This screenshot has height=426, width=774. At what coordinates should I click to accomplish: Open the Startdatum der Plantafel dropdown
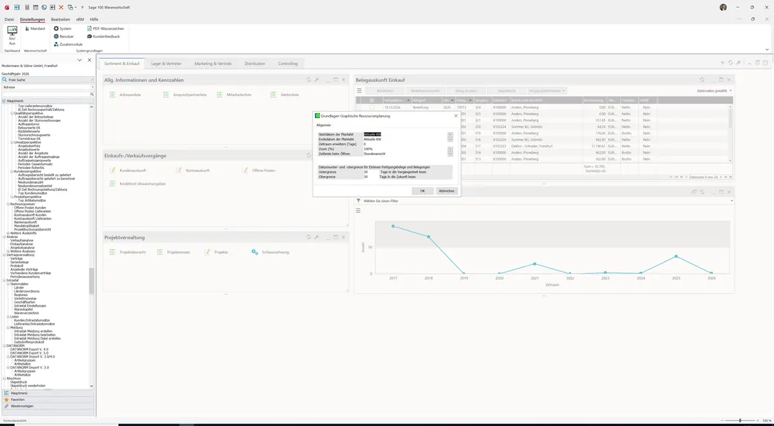pyautogui.click(x=450, y=134)
